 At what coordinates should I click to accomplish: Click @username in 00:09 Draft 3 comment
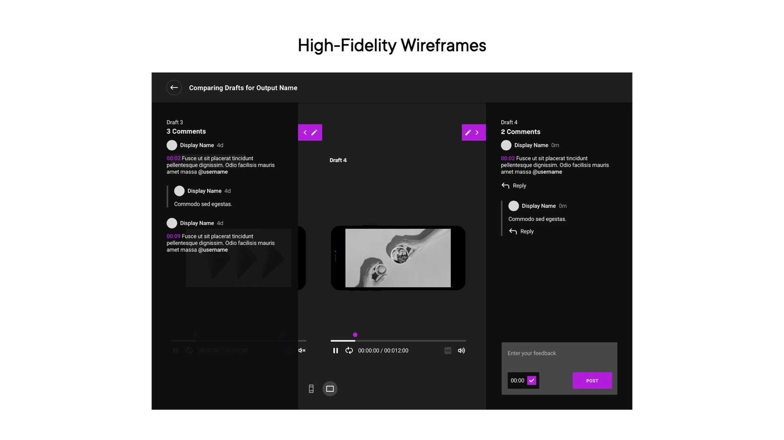tap(213, 250)
